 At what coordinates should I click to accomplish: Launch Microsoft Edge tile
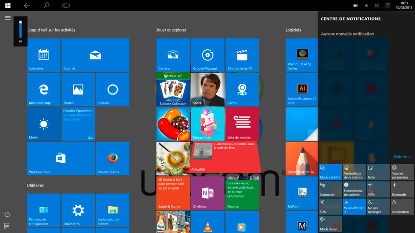coord(43,90)
